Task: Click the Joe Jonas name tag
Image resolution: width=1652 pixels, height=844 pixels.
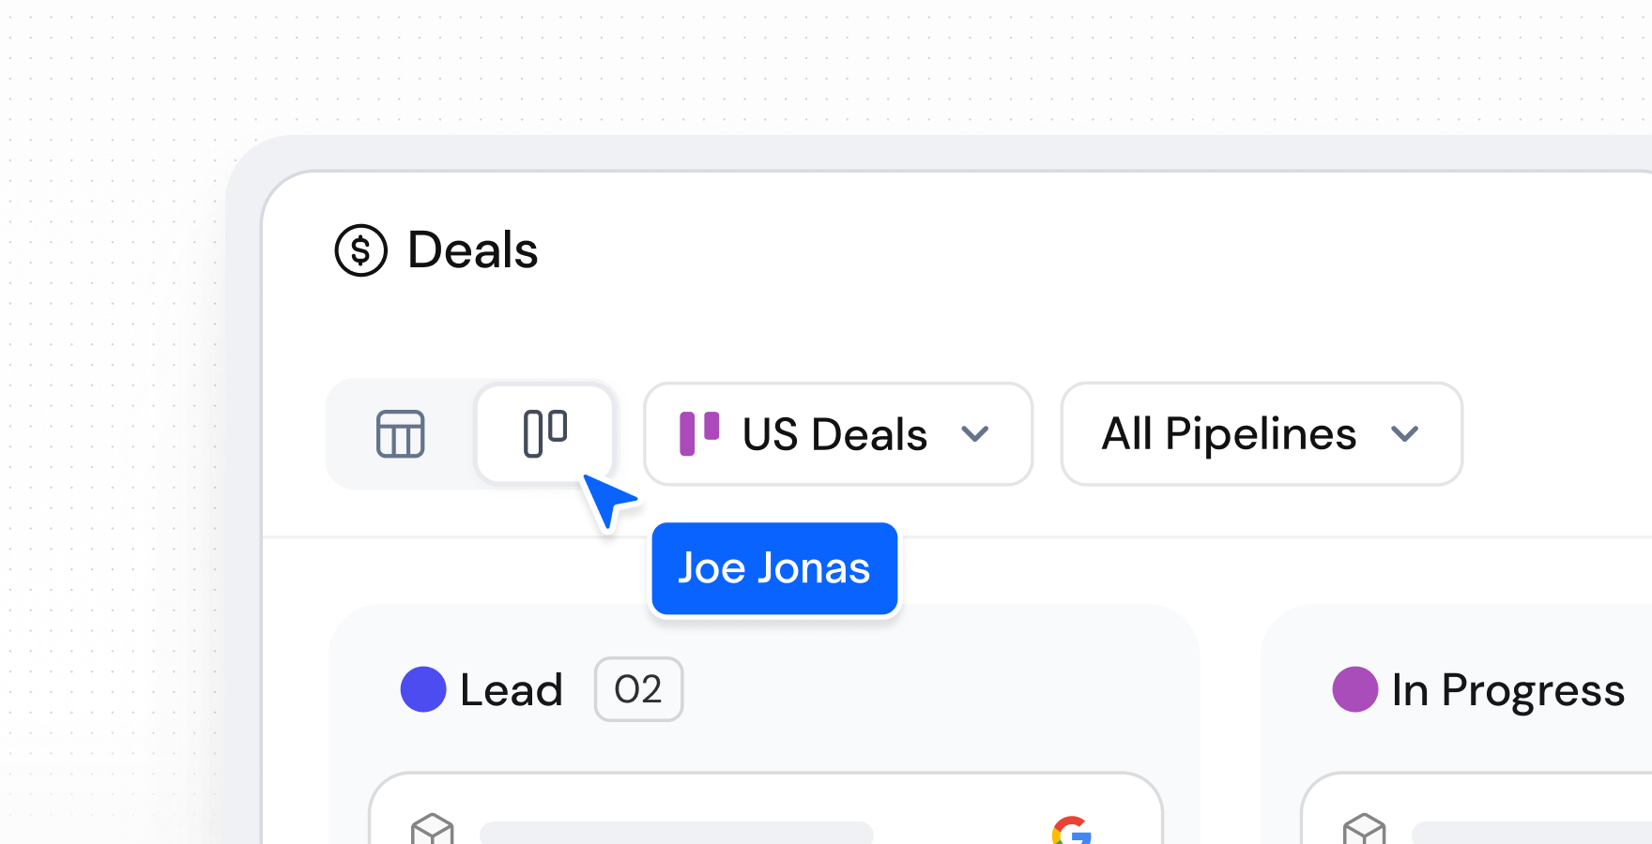Action: (x=774, y=568)
